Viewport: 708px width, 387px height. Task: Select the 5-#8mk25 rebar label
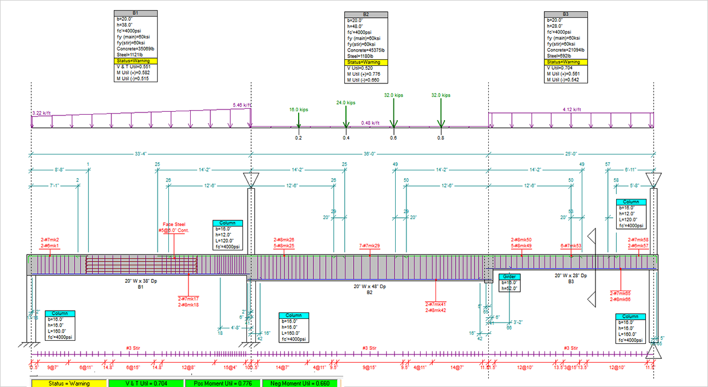(x=284, y=246)
